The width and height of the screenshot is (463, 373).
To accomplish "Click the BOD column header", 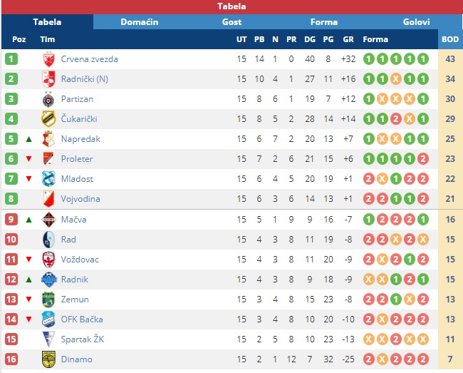I will [x=450, y=39].
